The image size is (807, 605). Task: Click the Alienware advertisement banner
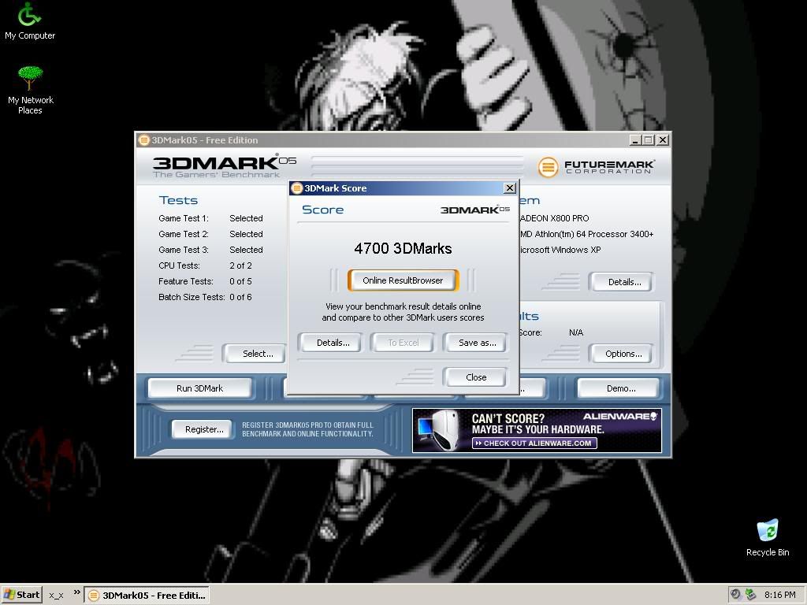[537, 431]
